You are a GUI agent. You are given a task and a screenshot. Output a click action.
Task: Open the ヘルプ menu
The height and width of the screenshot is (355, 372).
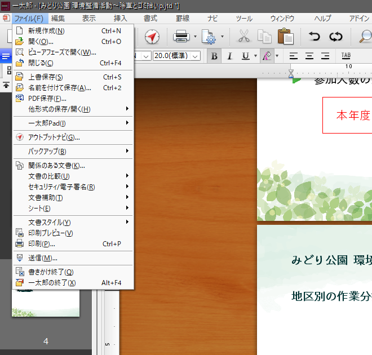pos(322,18)
